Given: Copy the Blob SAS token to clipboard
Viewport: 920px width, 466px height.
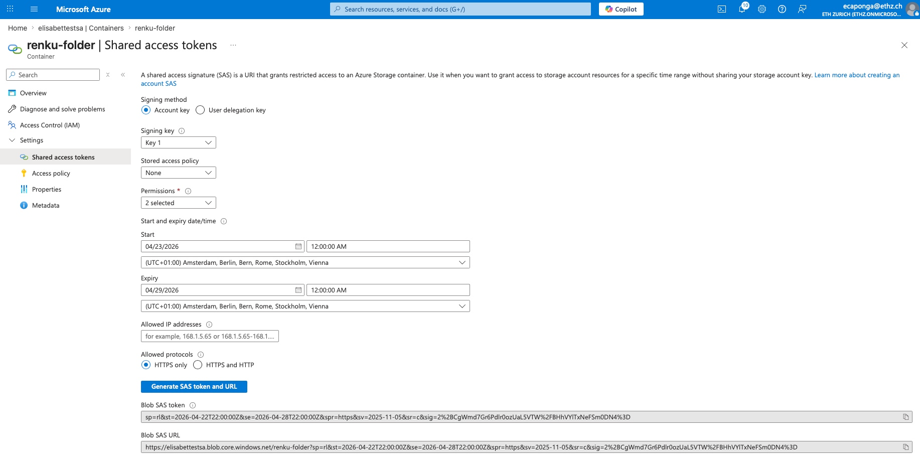Looking at the screenshot, I should 906,417.
